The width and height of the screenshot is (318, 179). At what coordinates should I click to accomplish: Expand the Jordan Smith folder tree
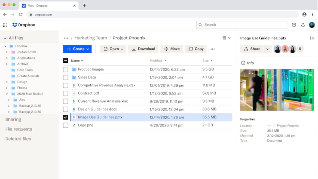7,52
